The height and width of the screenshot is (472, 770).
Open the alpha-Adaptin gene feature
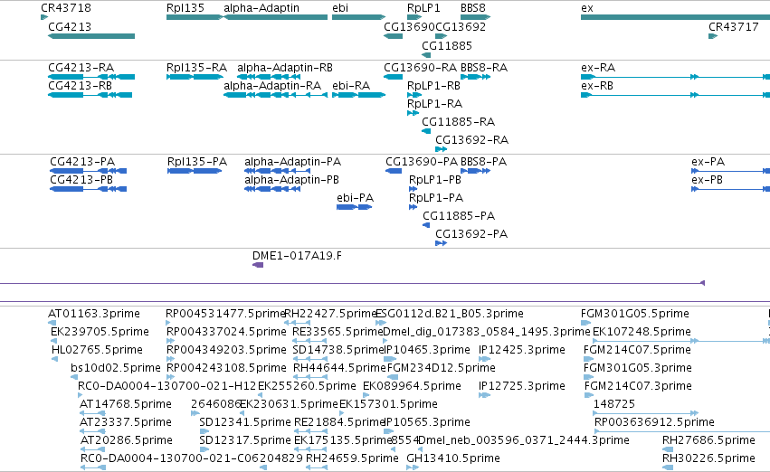click(x=275, y=17)
